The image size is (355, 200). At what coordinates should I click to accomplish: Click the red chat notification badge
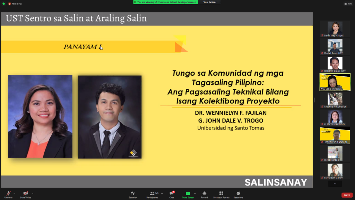174,192
